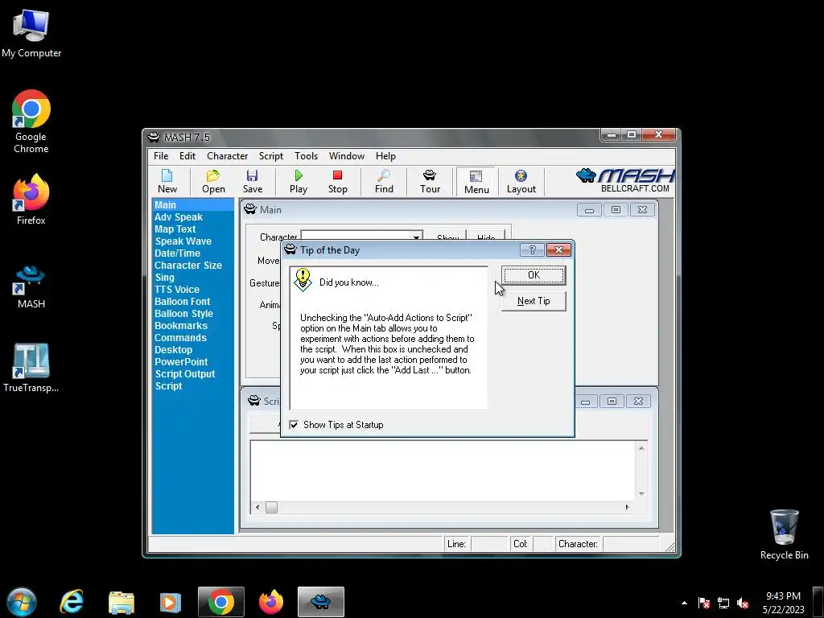Click the Next Tip button

point(534,301)
